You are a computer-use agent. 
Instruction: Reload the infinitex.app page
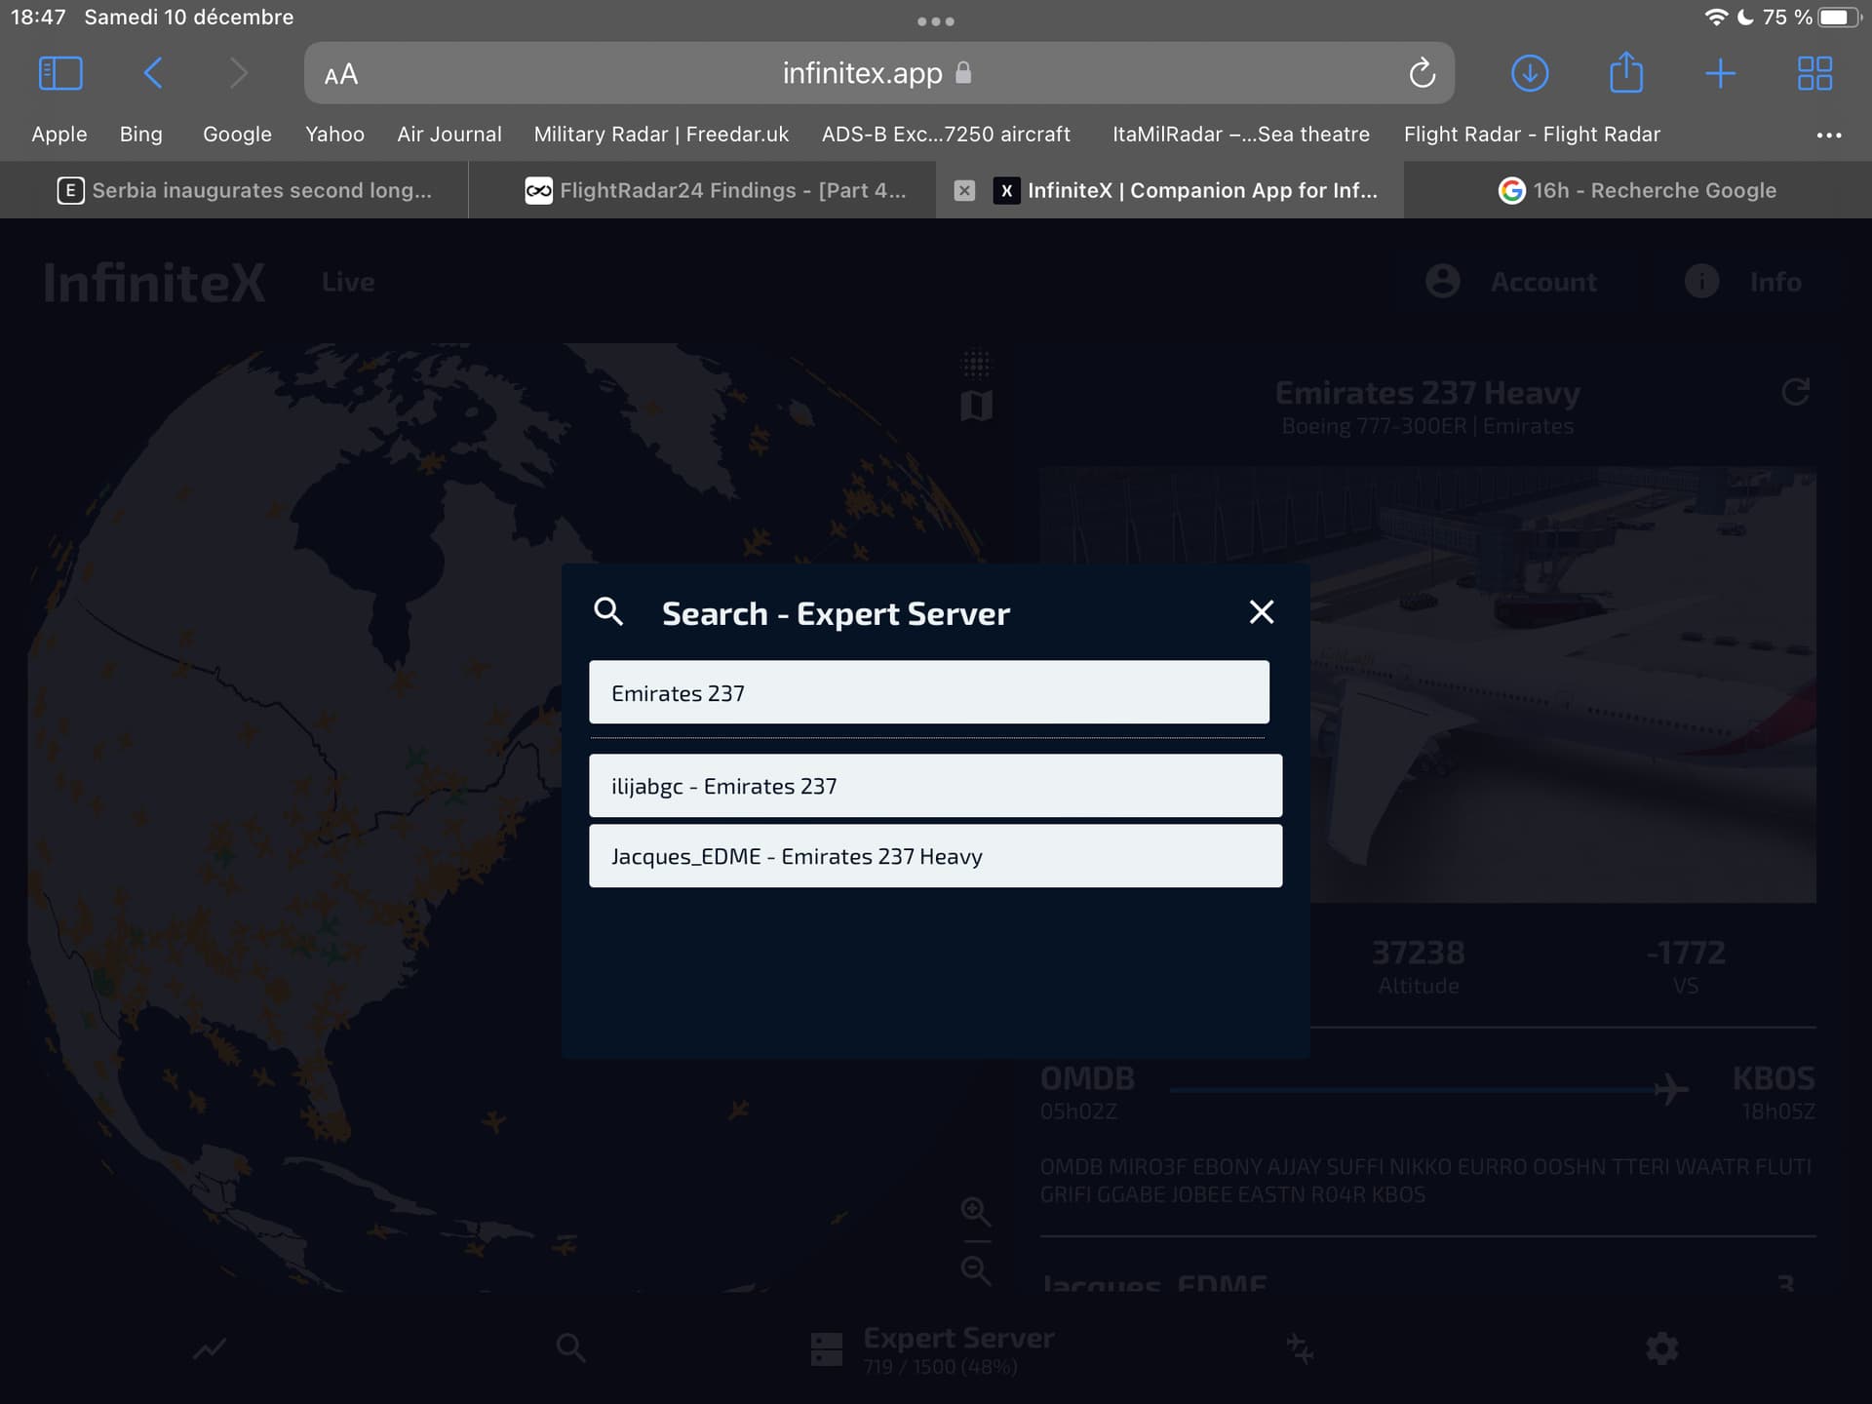click(x=1422, y=73)
